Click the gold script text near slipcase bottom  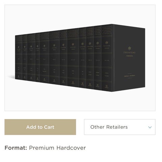click(x=130, y=76)
